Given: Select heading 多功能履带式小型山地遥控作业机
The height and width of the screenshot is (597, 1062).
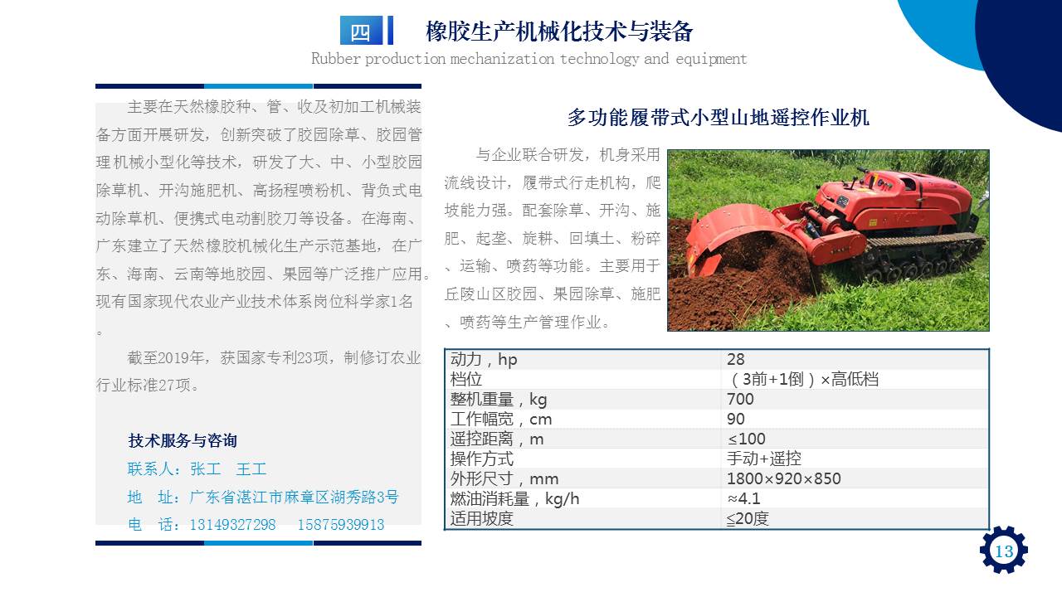Looking at the screenshot, I should (719, 118).
